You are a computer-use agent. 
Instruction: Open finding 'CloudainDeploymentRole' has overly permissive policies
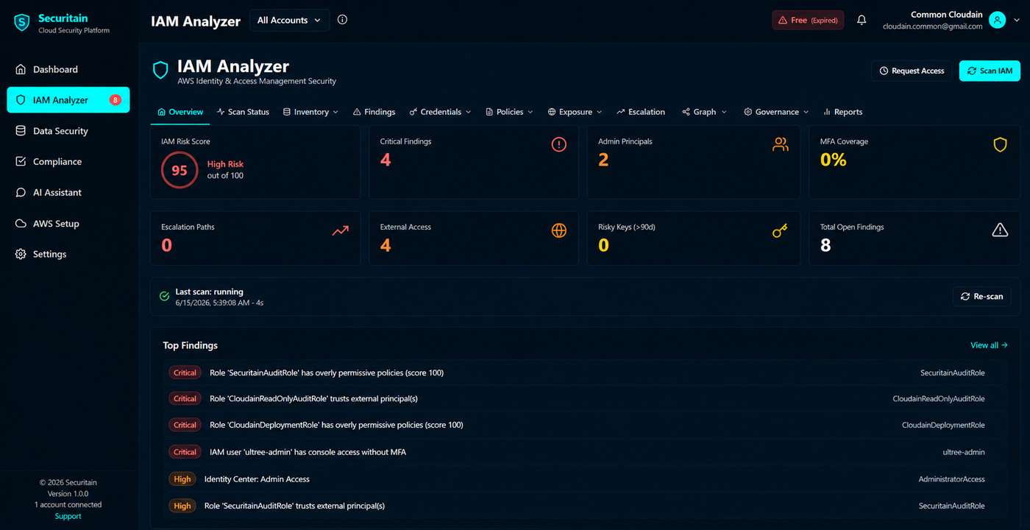click(585, 425)
